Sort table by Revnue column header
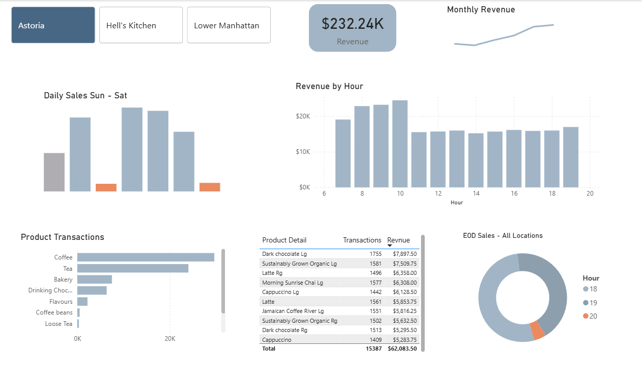Screen dimensions: 642x365 pos(398,240)
